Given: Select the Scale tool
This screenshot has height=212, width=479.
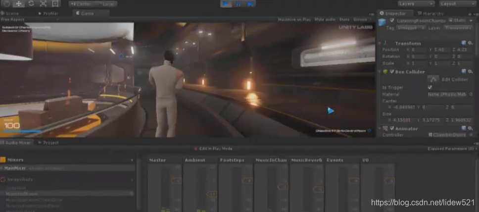Looking at the screenshot, I should pyautogui.click(x=43, y=3).
